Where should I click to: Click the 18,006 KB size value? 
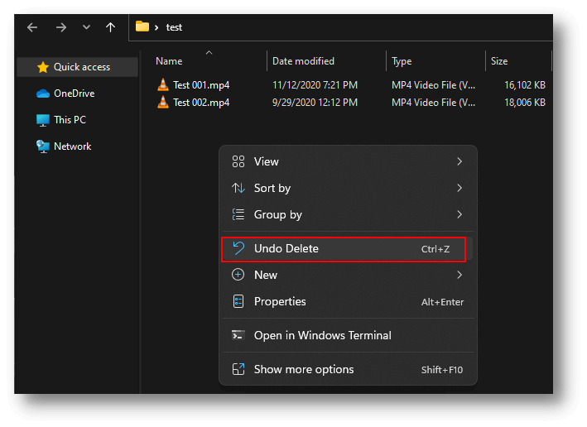524,103
